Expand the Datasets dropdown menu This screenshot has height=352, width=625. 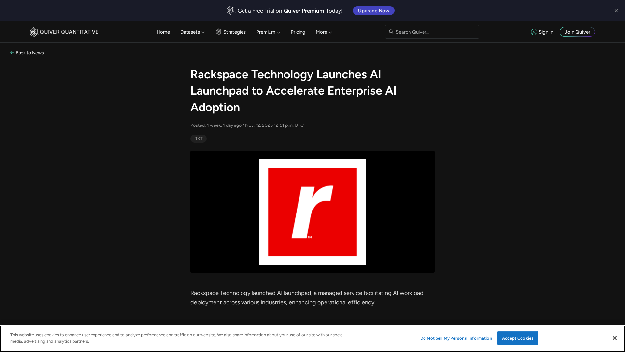pos(192,32)
